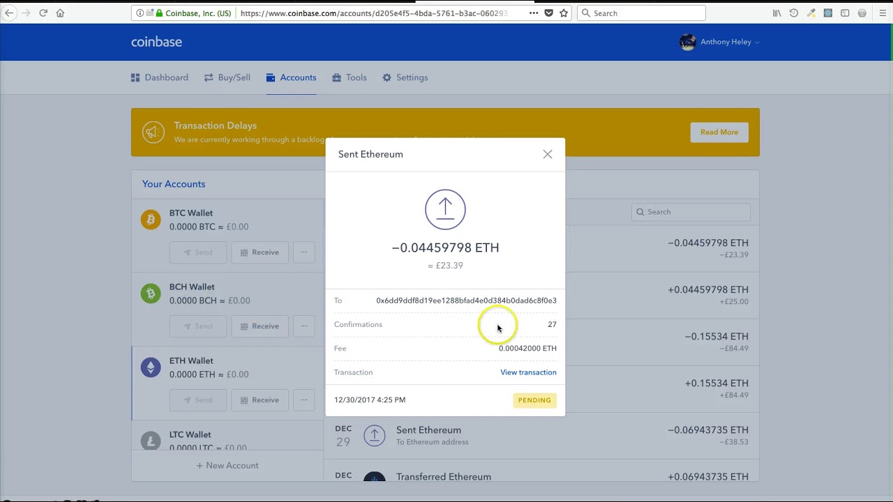The width and height of the screenshot is (893, 502).
Task: Click the upload arrow icon in the dialog
Action: click(445, 209)
